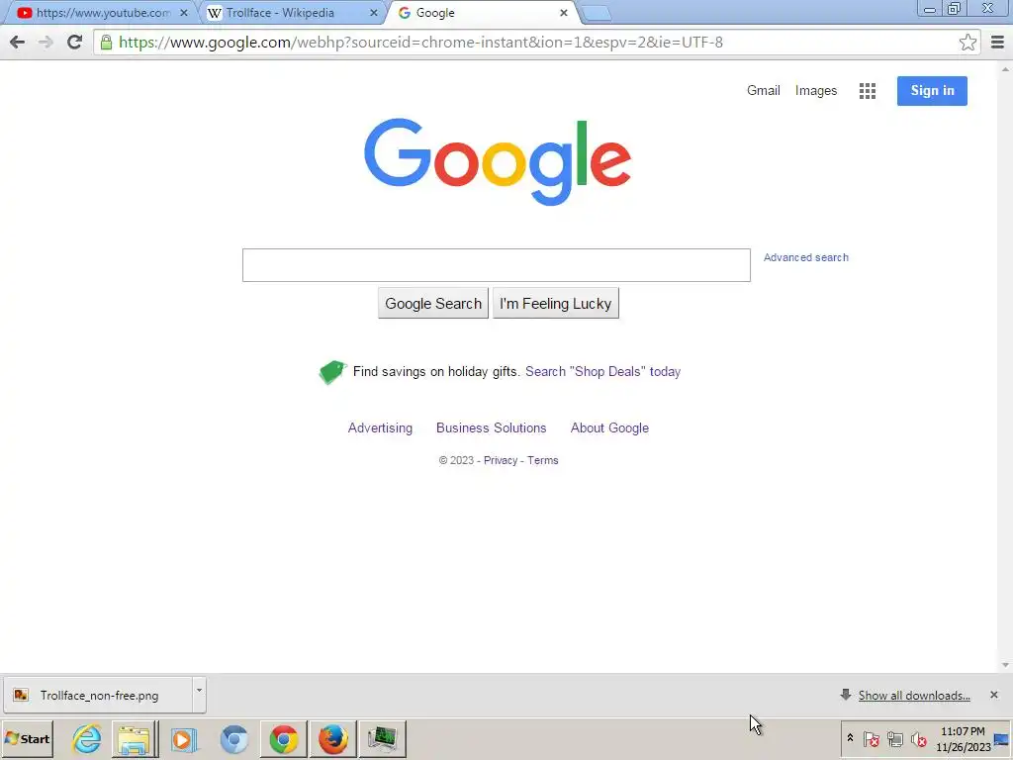1013x760 pixels.
Task: Open the Advertising link
Action: coord(380,428)
